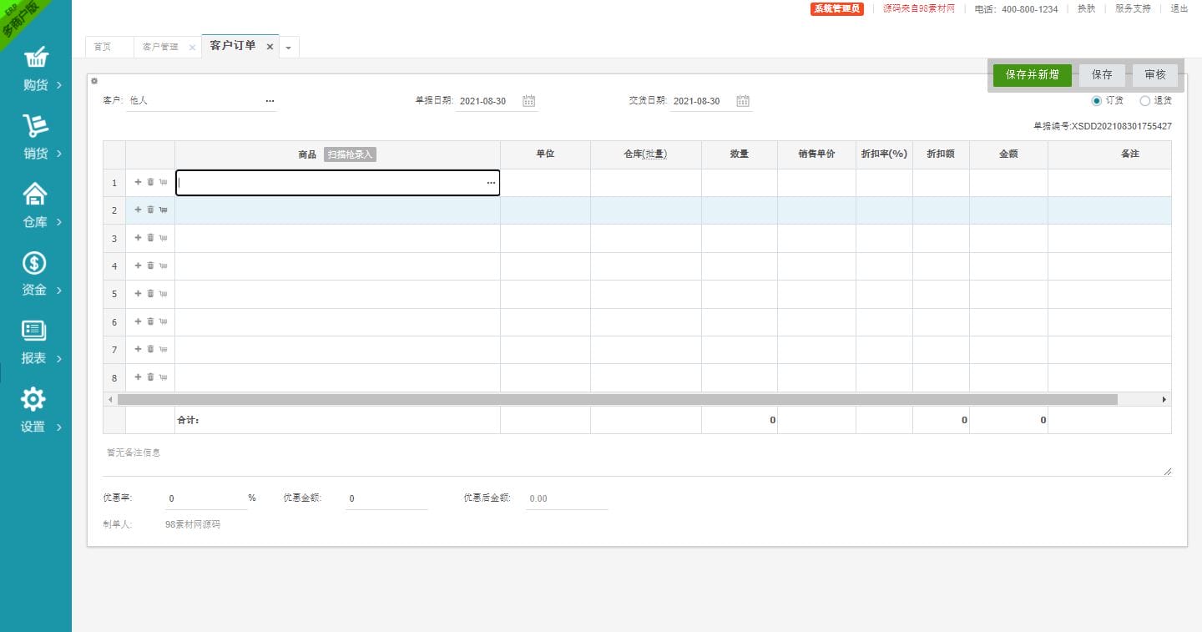Select the 订货 radio button
Image resolution: width=1202 pixels, height=632 pixels.
click(1097, 101)
